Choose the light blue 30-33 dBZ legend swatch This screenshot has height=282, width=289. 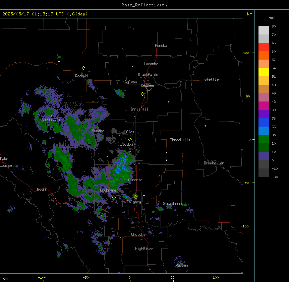[x=264, y=131]
